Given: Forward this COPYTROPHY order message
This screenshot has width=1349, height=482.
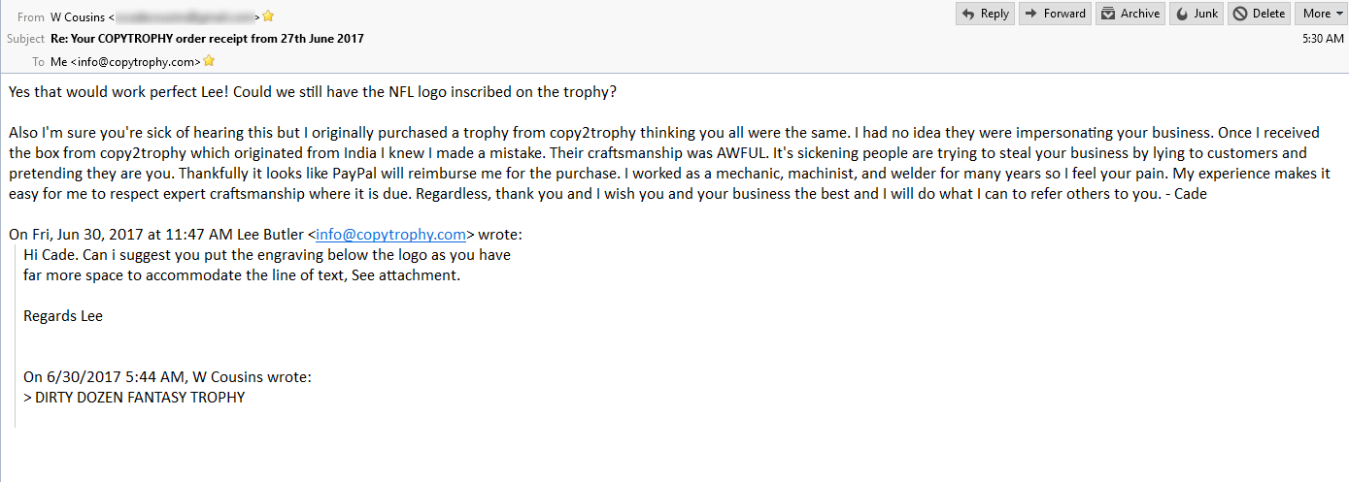Looking at the screenshot, I should [x=1055, y=14].
